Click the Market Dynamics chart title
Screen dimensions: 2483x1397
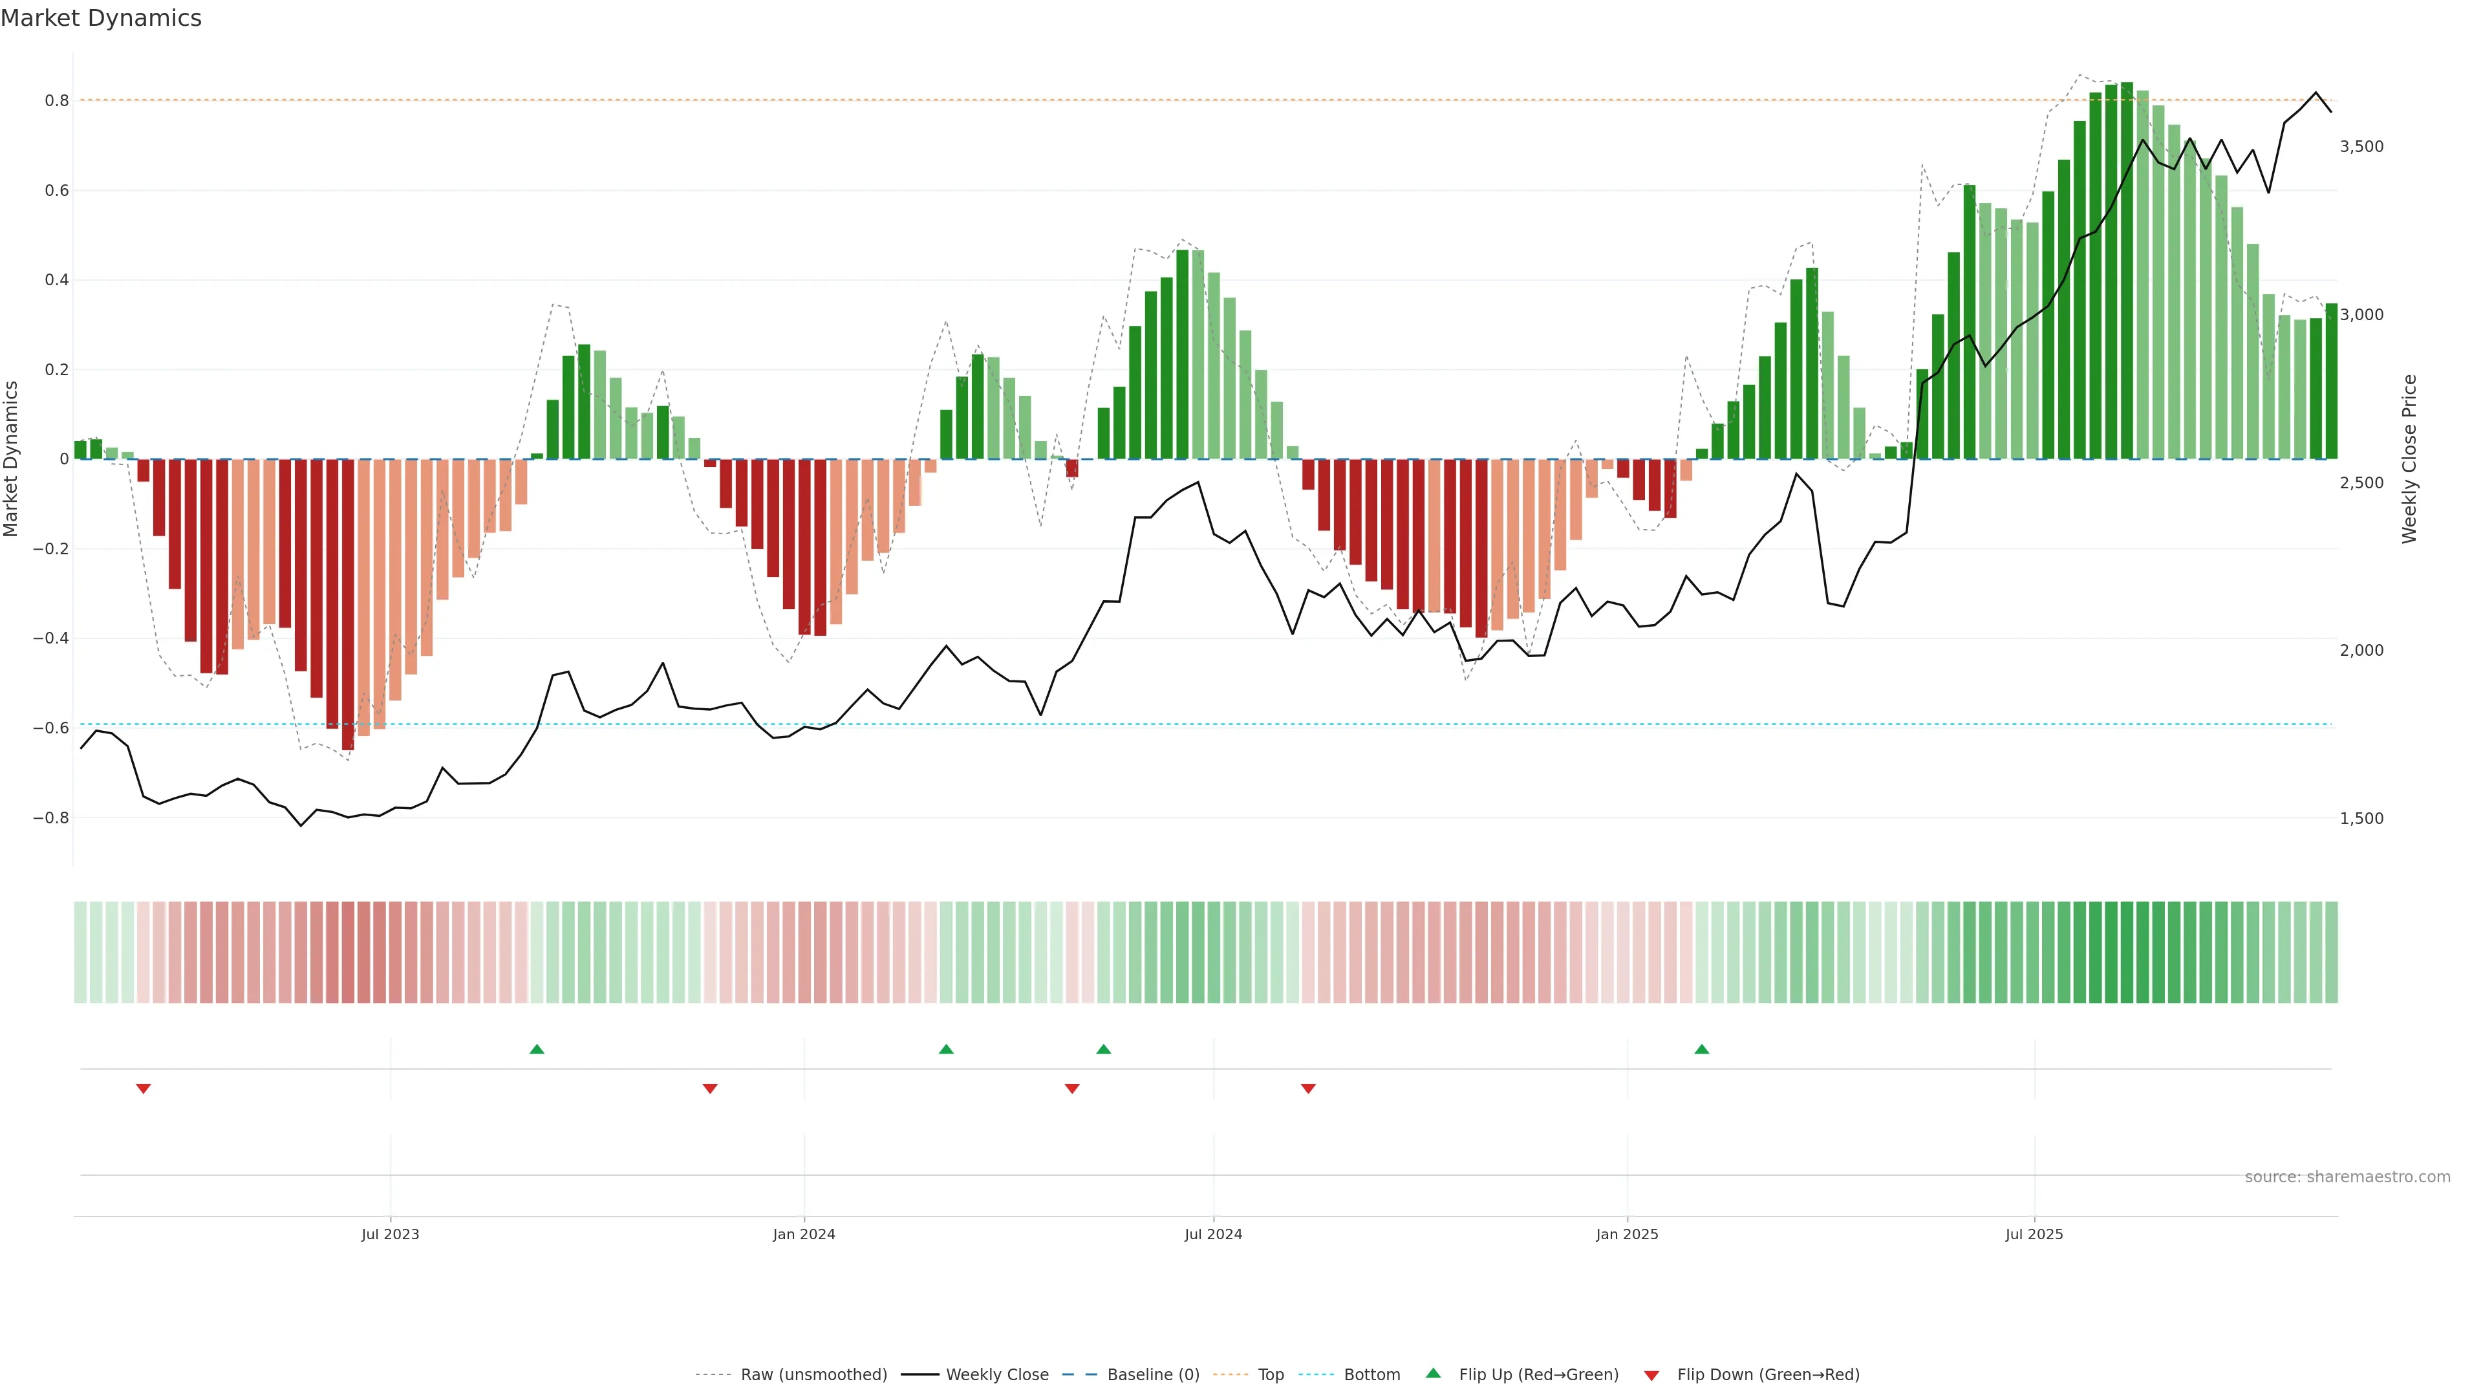(102, 18)
